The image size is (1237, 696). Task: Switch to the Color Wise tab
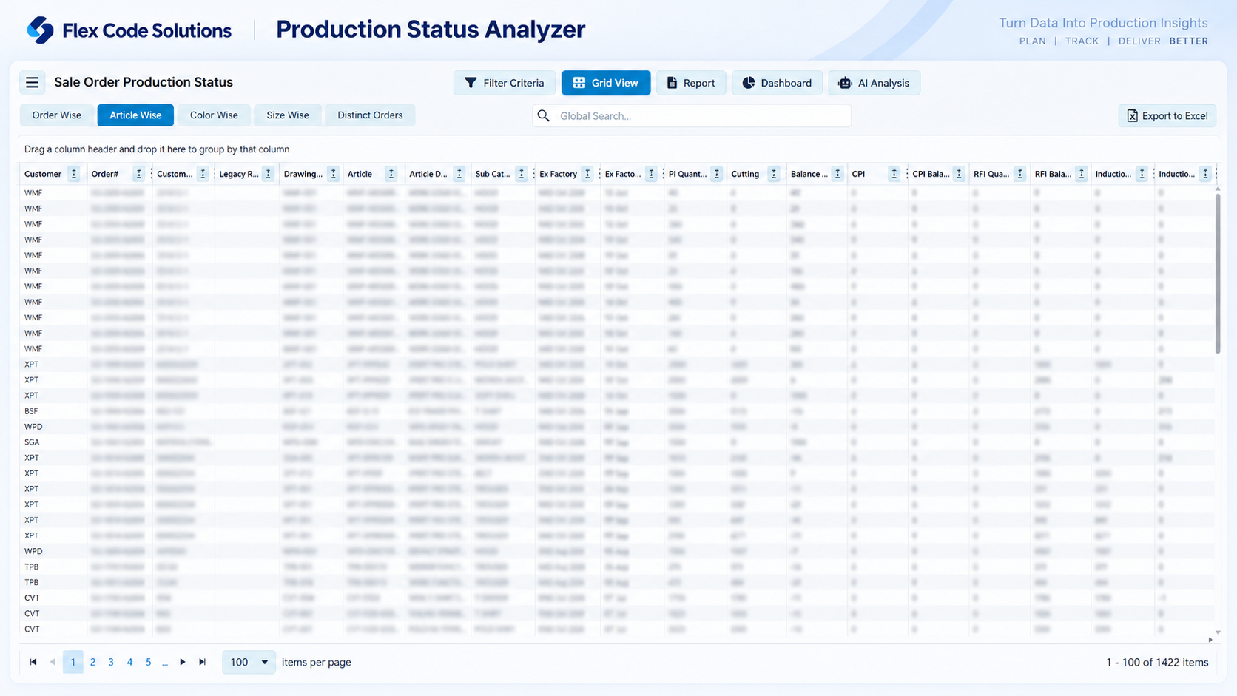214,115
